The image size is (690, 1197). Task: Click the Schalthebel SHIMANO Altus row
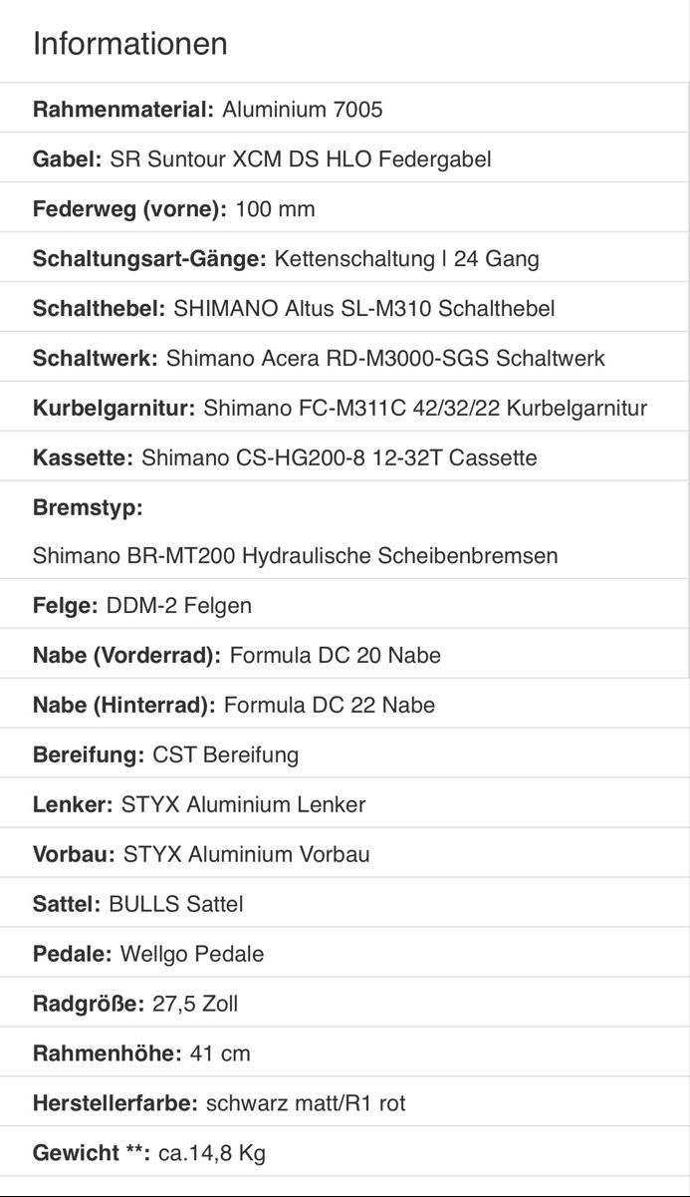point(345,308)
